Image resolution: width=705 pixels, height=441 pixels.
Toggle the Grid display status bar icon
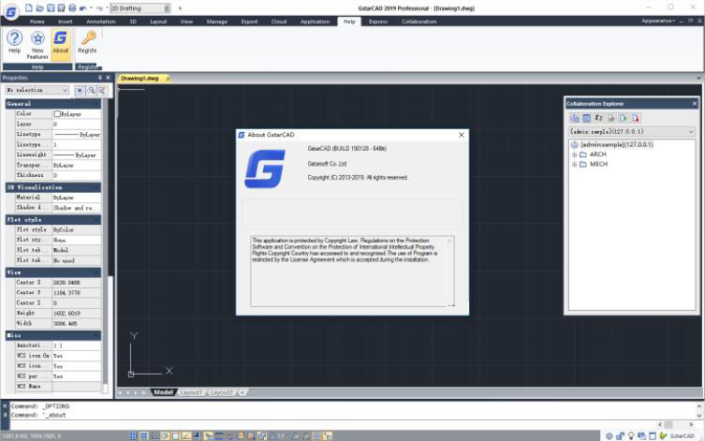click(143, 435)
